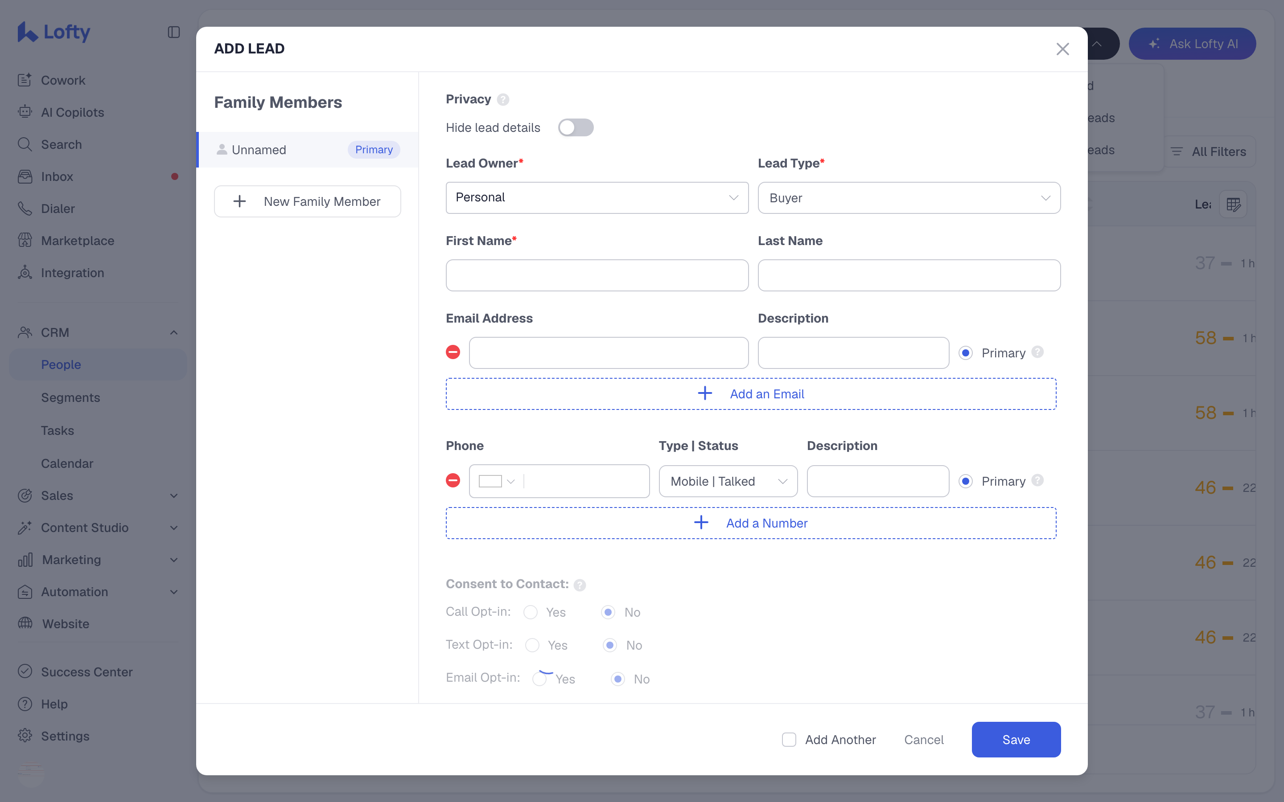Image resolution: width=1284 pixels, height=802 pixels.
Task: Collapse the sidebar with panel icon
Action: coord(173,33)
